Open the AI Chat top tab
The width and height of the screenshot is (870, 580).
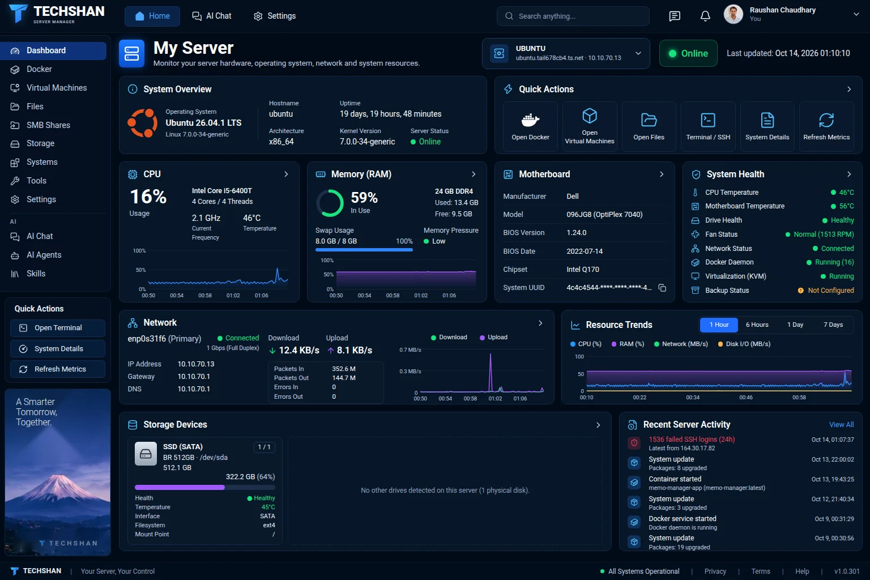coord(212,16)
